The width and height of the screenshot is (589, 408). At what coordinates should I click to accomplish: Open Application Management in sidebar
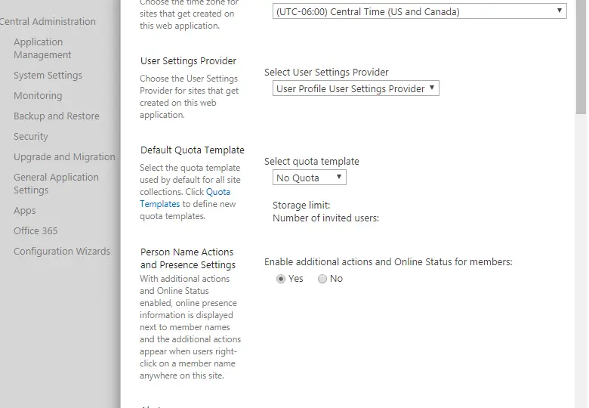[x=42, y=48]
